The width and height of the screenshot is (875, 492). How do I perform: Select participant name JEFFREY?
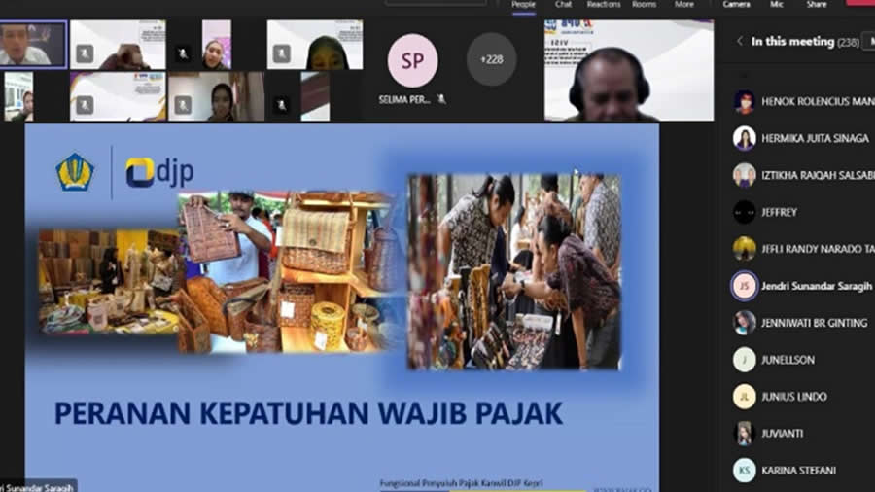click(779, 212)
